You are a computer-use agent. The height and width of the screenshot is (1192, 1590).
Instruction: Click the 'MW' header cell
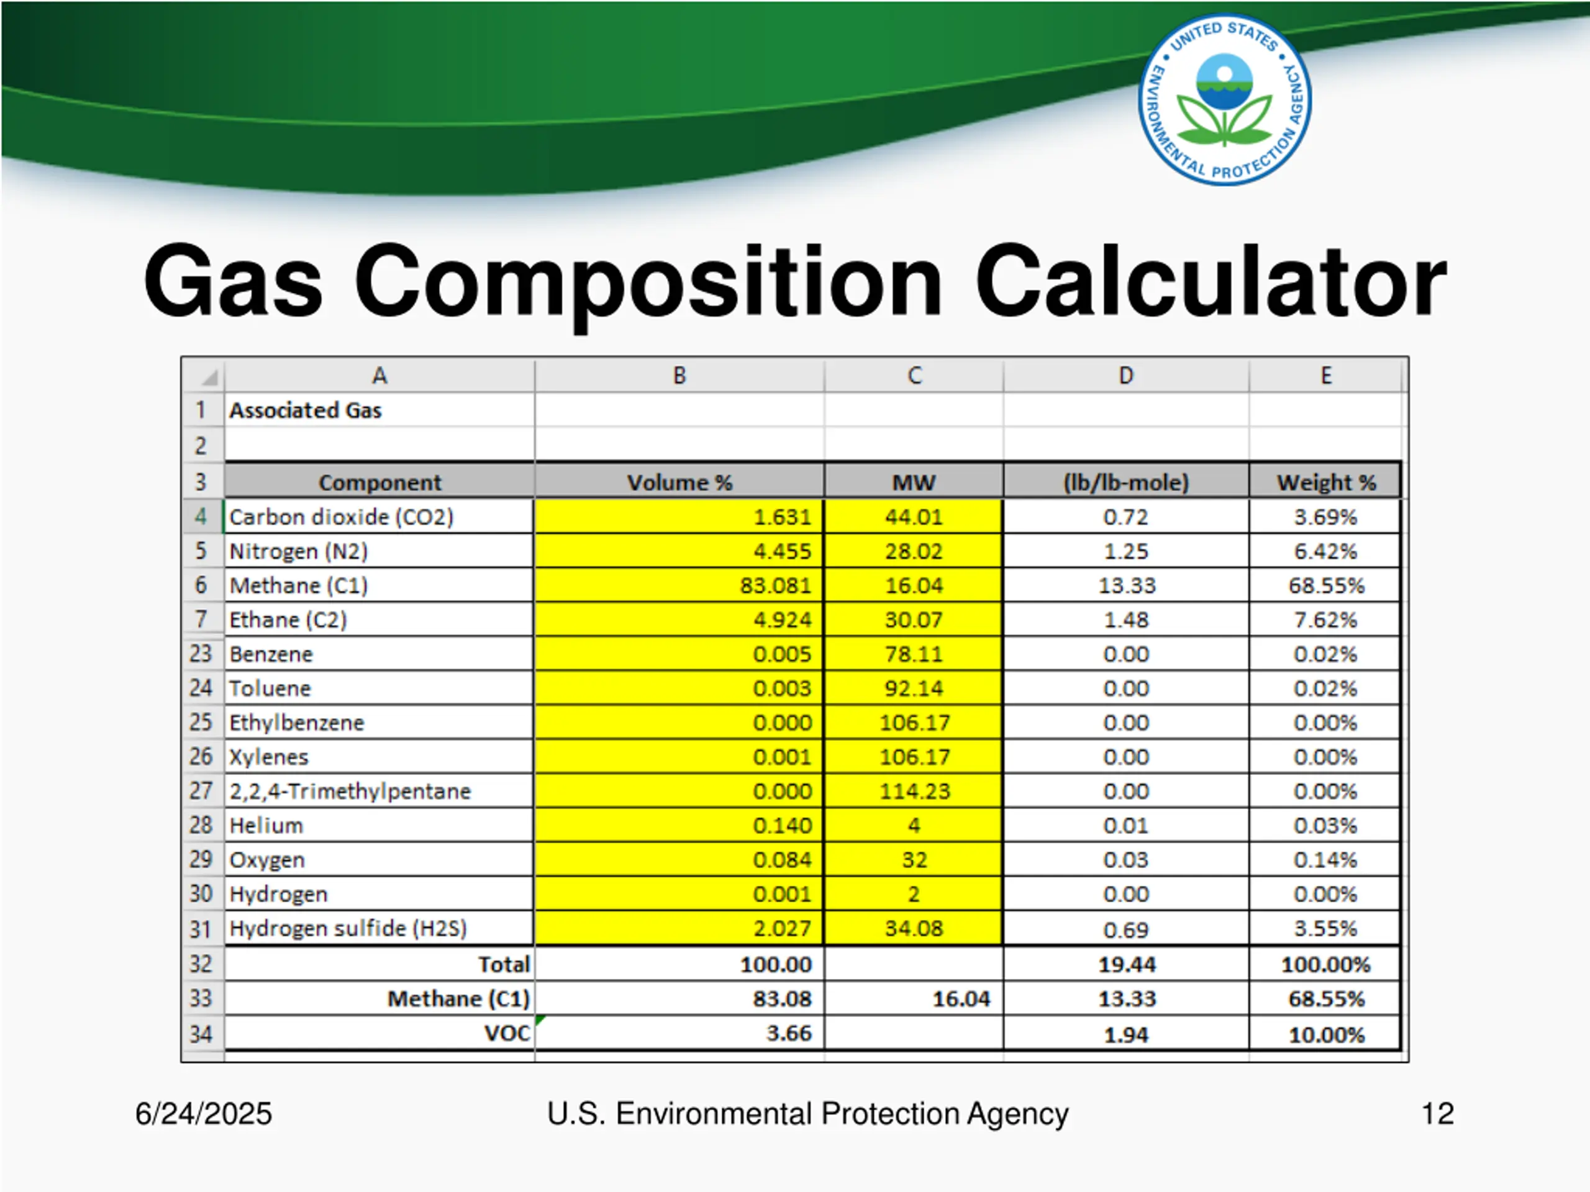click(914, 481)
